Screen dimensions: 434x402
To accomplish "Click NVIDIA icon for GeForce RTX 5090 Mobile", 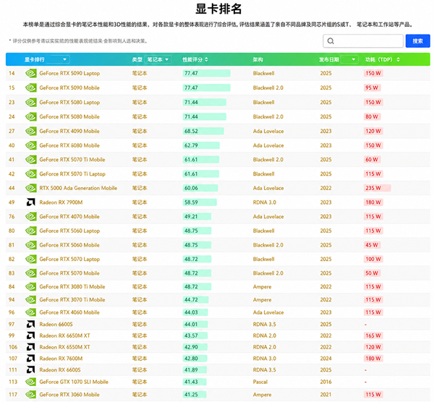I will 30,87.
